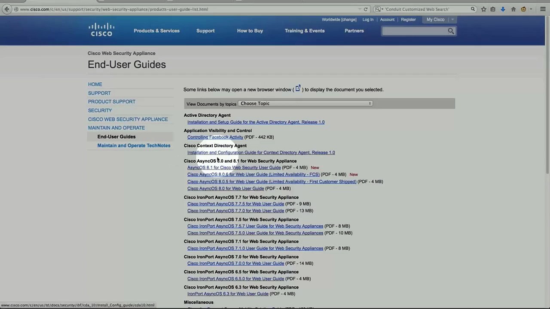The image size is (550, 309).
Task: Click the Application Visibility and Control heading
Action: click(218, 131)
